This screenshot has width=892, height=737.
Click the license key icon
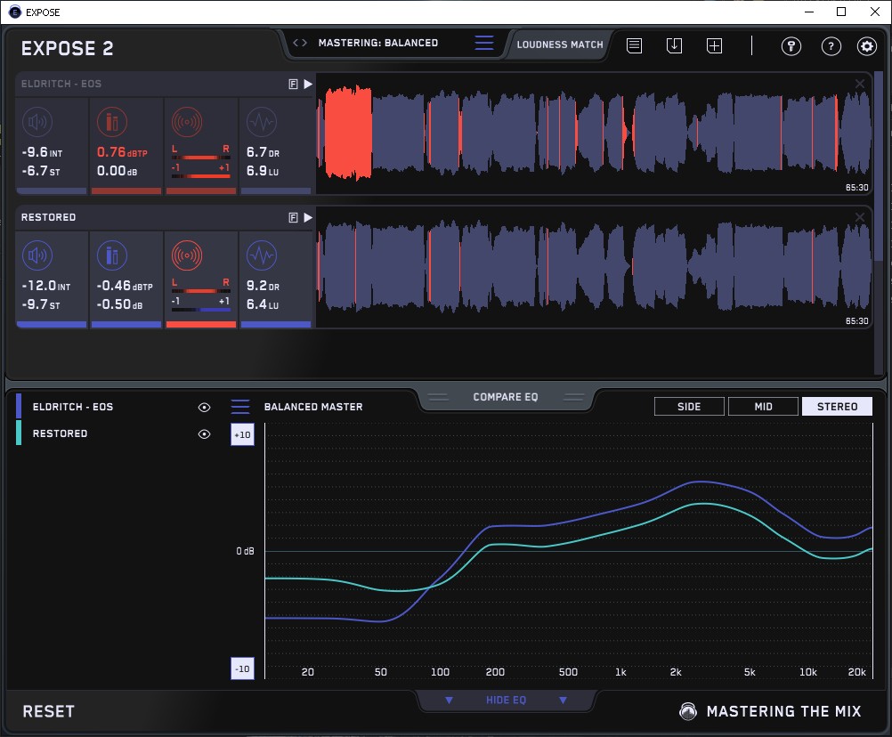[x=791, y=46]
